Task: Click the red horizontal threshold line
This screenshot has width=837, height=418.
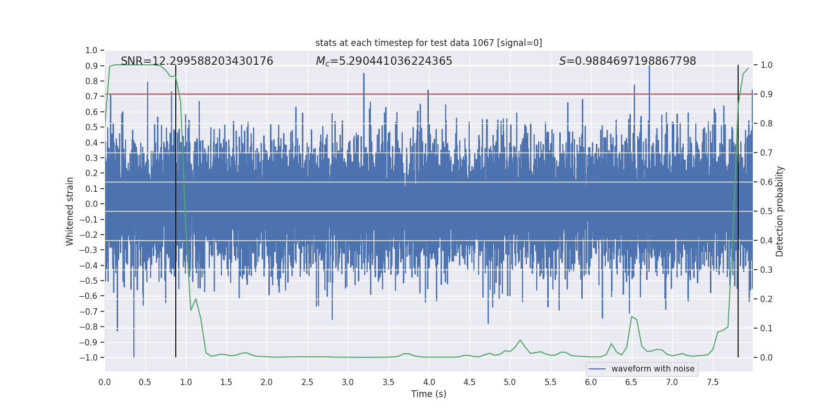Action: 428,95
